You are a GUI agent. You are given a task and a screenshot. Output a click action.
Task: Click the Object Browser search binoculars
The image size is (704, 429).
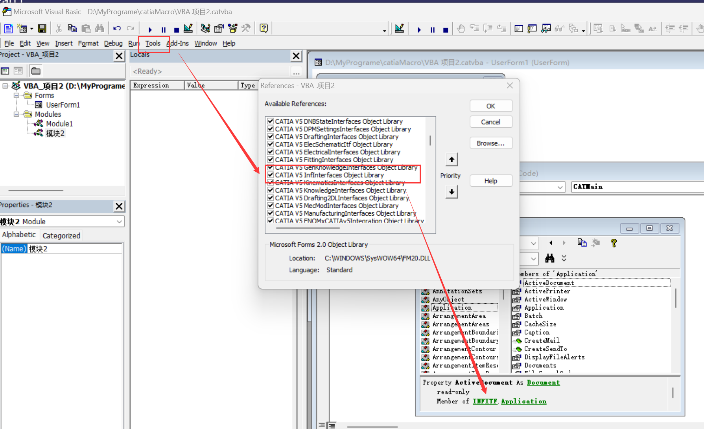point(550,258)
